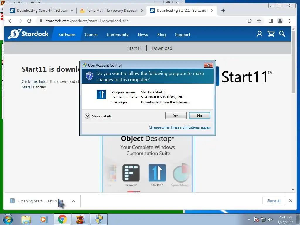Image resolution: width=300 pixels, height=225 pixels.
Task: Expand Show details in UAC dialog
Action: pos(98,116)
